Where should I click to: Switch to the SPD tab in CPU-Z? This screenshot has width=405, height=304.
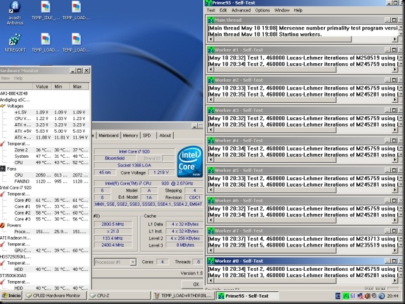[147, 135]
